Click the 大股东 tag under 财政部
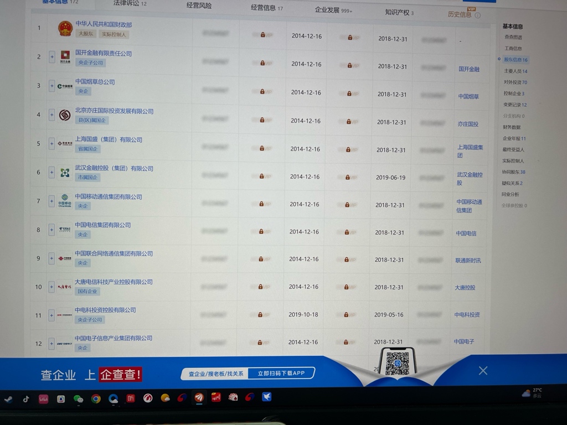This screenshot has height=425, width=567. point(86,34)
